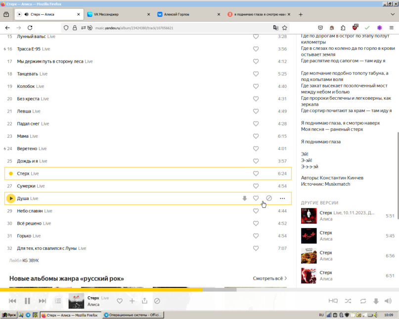This screenshot has width=399, height=319.
Task: Close the Стерх — Алиса tab
Action: coord(79,14)
